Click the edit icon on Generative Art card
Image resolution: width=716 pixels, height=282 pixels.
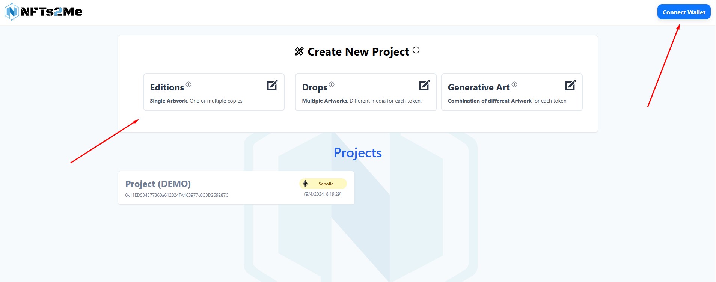point(570,86)
